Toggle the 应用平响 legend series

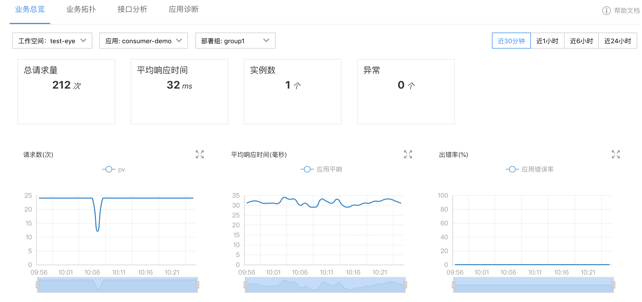321,169
